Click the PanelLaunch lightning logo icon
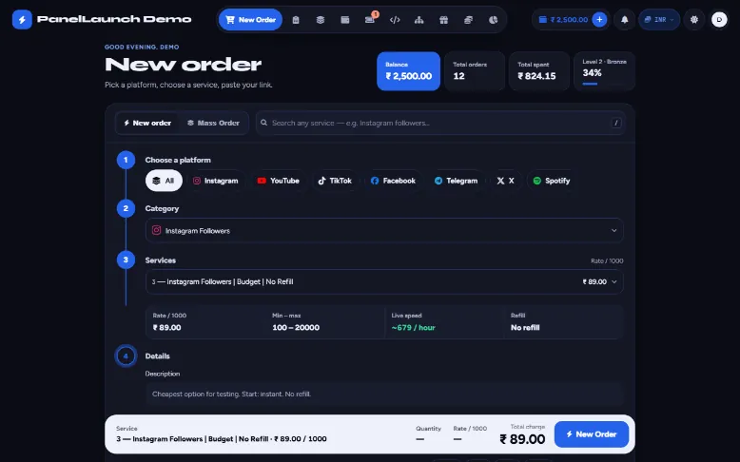 22,19
